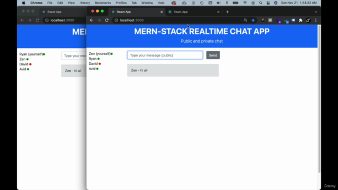Close the first React App tab
Image resolution: width=338 pixels, height=190 pixels.
(162, 12)
